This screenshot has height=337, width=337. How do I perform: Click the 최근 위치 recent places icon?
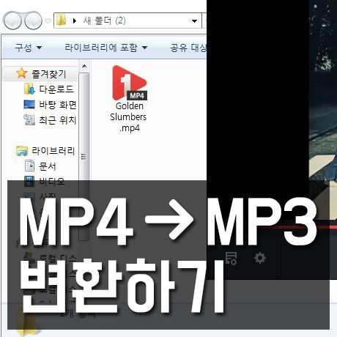[x=29, y=119]
